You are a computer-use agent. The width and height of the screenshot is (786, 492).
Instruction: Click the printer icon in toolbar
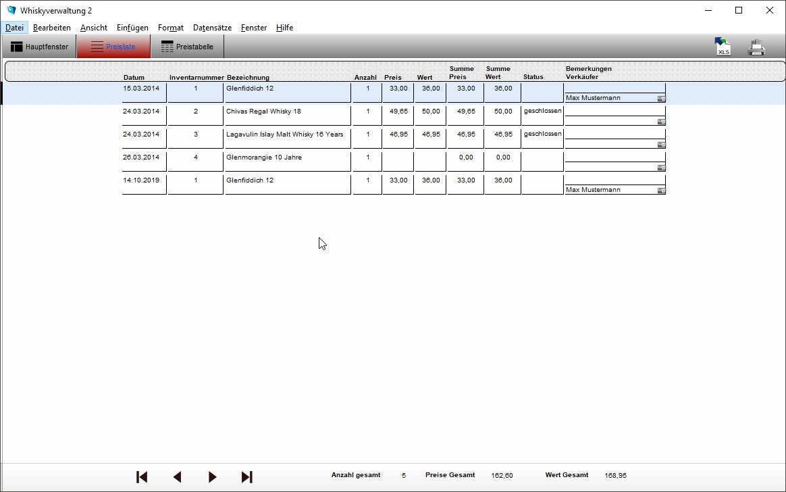pyautogui.click(x=756, y=47)
